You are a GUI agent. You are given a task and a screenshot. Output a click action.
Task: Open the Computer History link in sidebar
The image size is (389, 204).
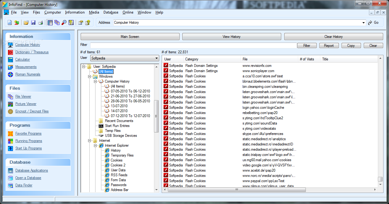(x=28, y=45)
